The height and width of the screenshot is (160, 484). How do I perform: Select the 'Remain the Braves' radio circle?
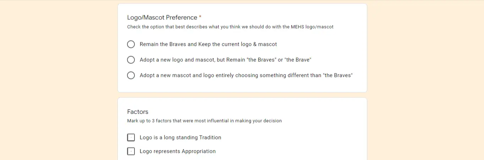[131, 44]
